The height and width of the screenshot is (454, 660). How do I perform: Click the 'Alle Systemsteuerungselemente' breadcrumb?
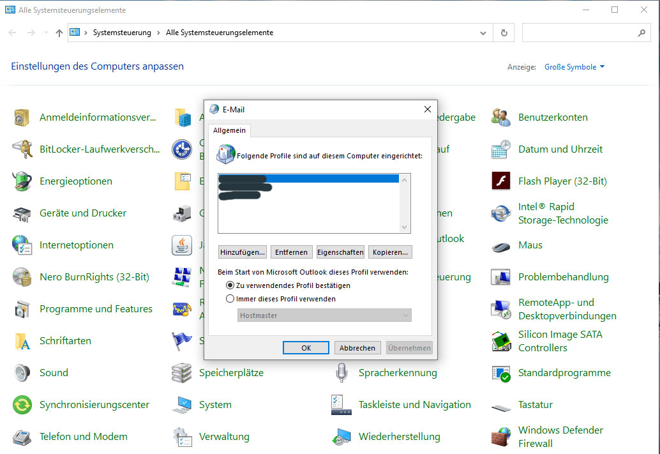click(220, 33)
